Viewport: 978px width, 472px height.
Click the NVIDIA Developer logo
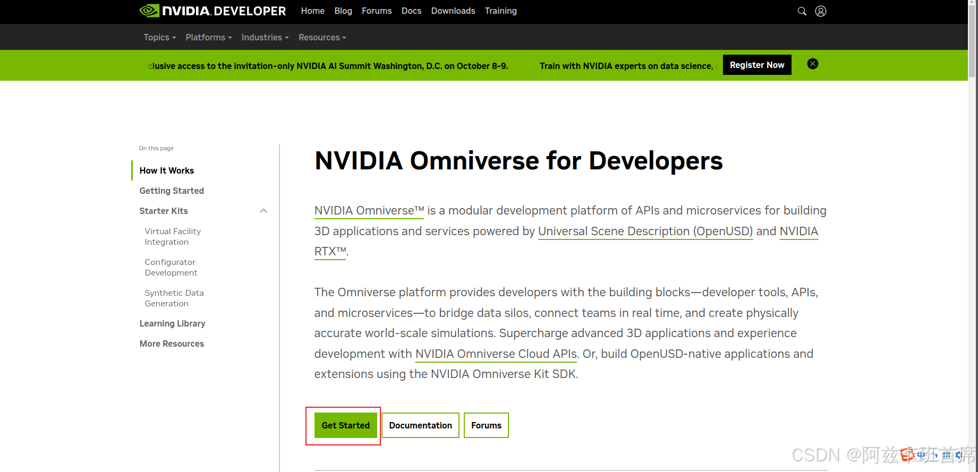point(212,11)
